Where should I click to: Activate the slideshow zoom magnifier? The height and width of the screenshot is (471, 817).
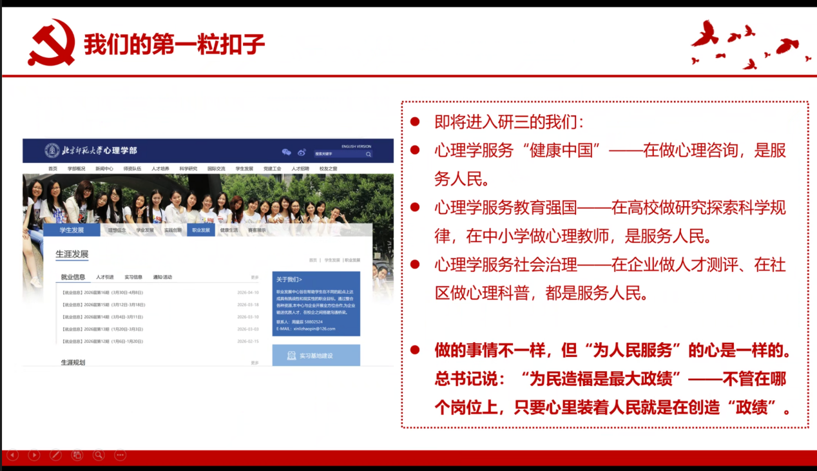(x=98, y=455)
